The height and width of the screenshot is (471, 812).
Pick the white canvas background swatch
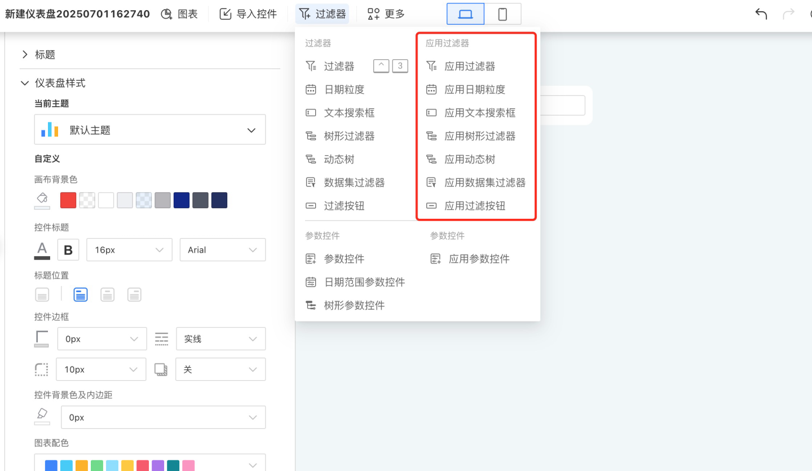click(106, 200)
